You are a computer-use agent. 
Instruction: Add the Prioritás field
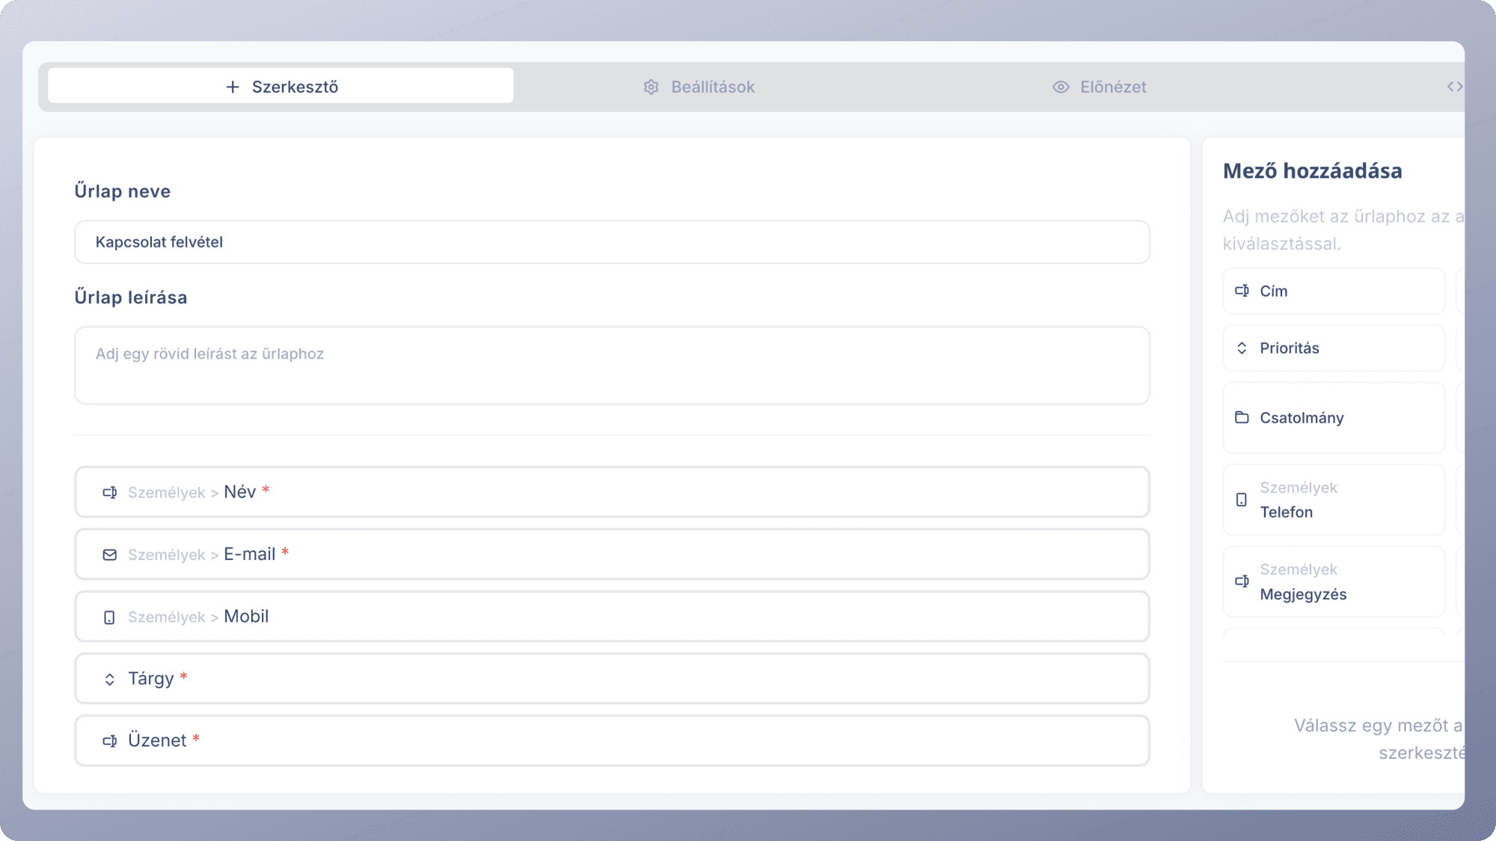point(1334,348)
